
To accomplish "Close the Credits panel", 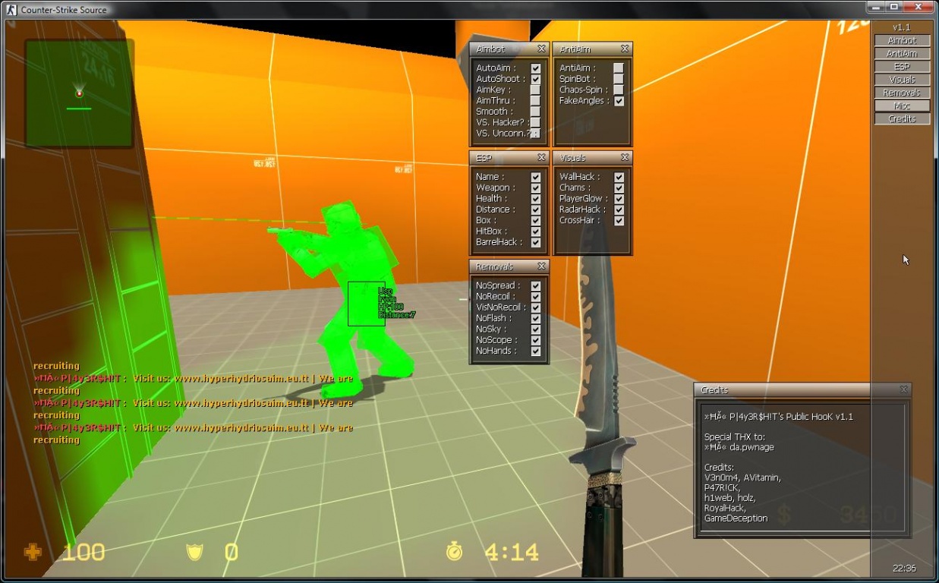I will coord(903,389).
